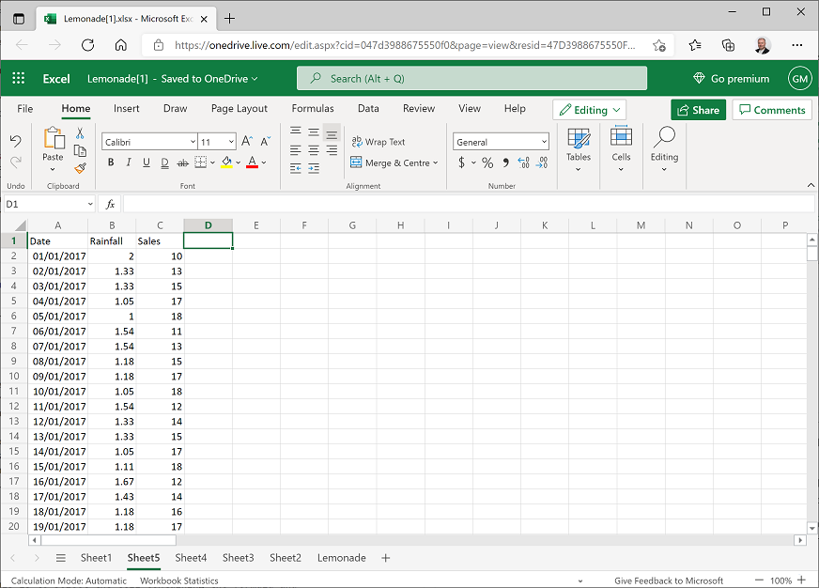Viewport: 819px width, 588px height.
Task: Open the Number Format dropdown
Action: pos(501,141)
